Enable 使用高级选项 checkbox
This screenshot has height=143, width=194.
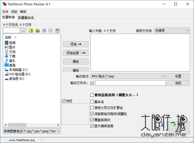[x=92, y=95]
